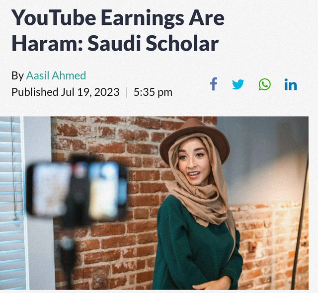This screenshot has width=318, height=293.
Task: Click the vertical divider between date and time
Action: (127, 92)
